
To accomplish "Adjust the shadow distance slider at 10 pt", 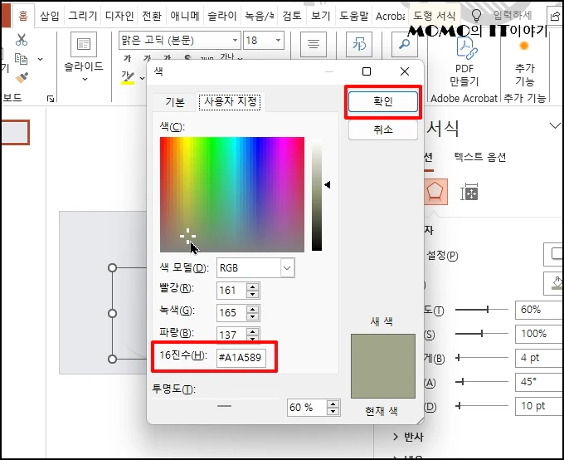I will [x=482, y=406].
